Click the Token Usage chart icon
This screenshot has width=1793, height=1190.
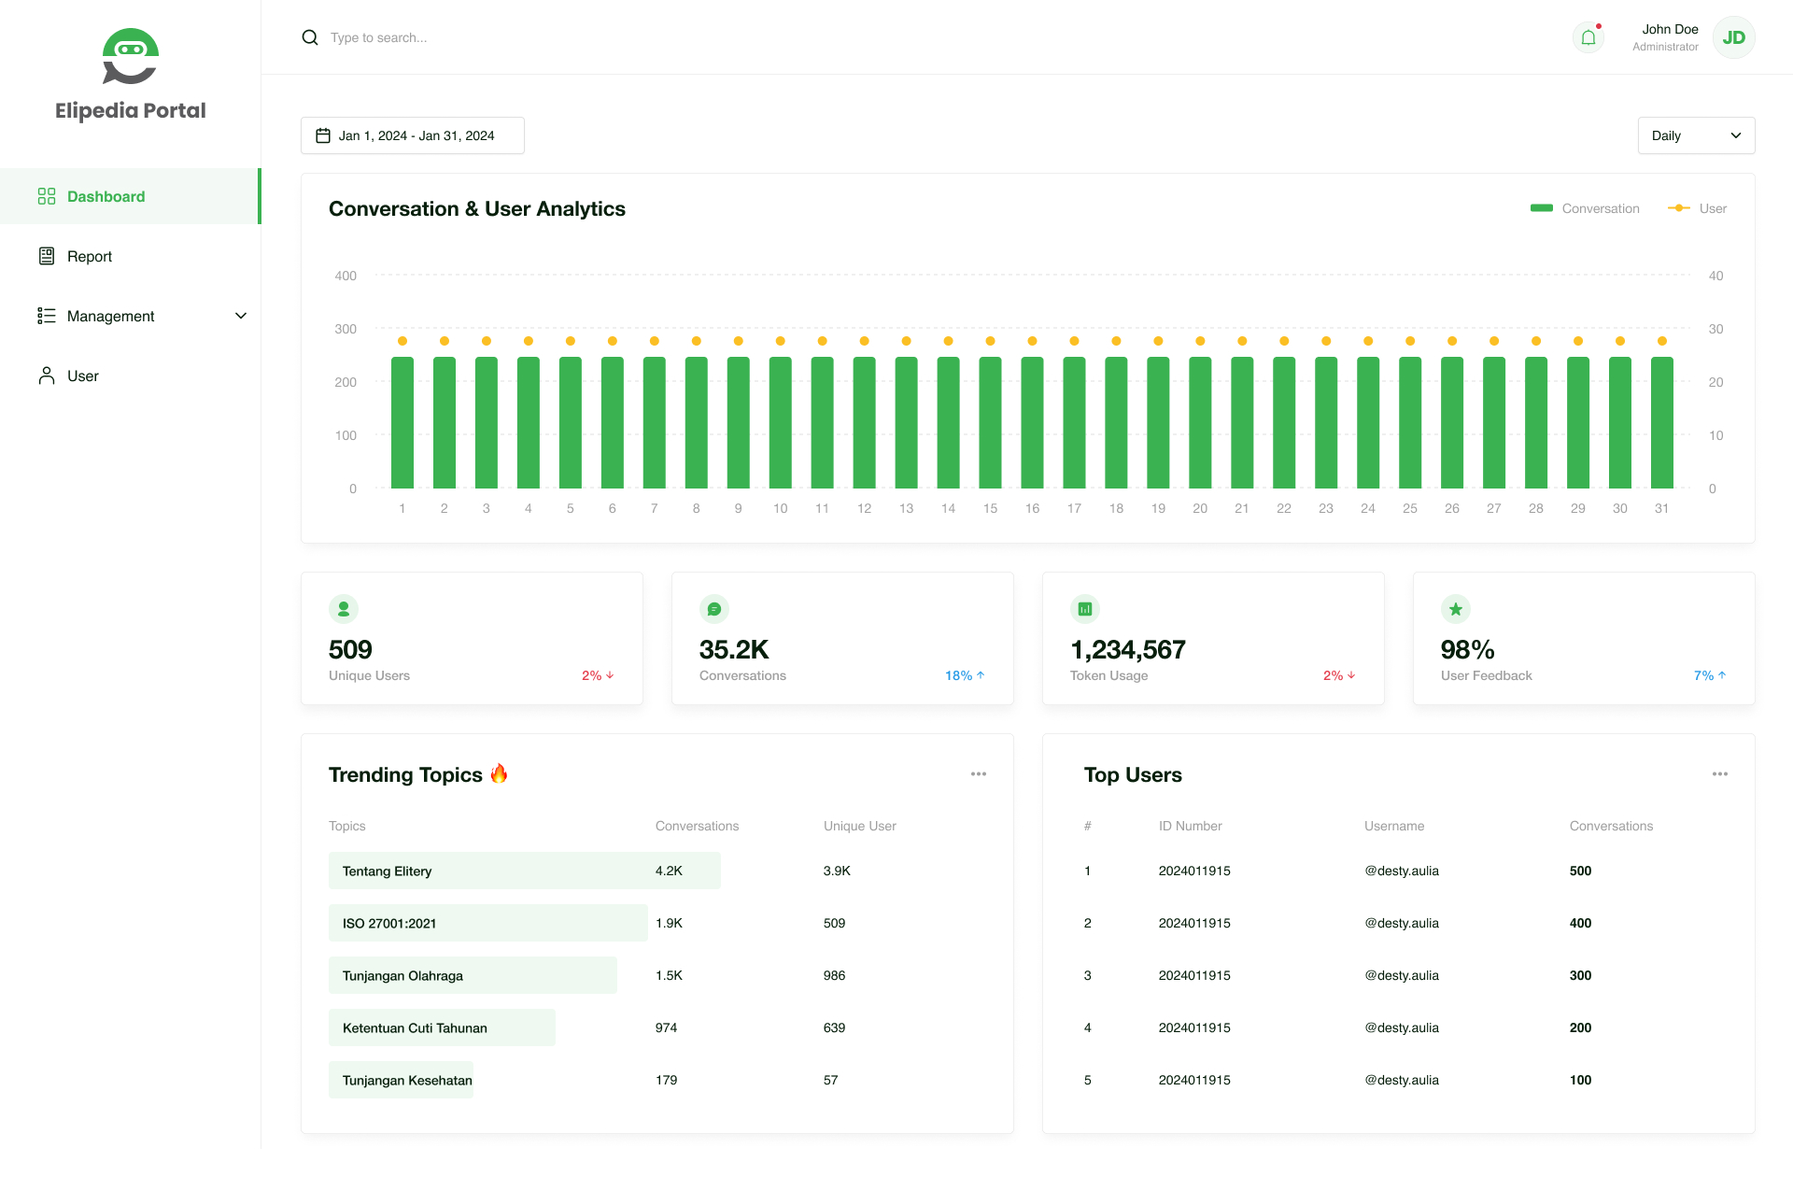click(1085, 609)
